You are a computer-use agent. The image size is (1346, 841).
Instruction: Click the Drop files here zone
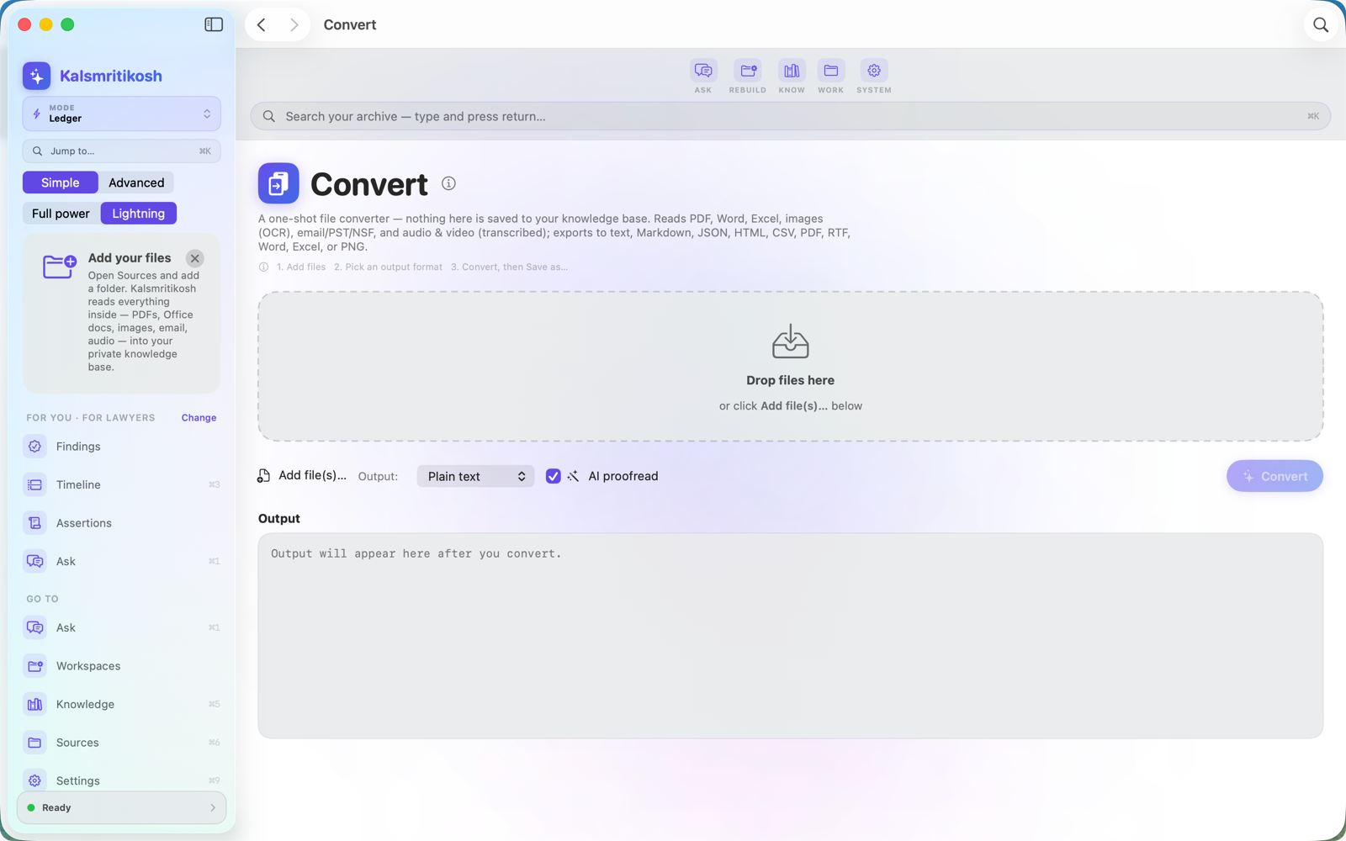pyautogui.click(x=791, y=367)
